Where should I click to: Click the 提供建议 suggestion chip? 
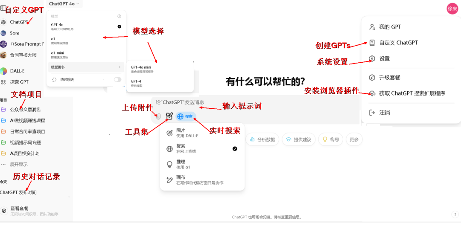[x=299, y=139]
